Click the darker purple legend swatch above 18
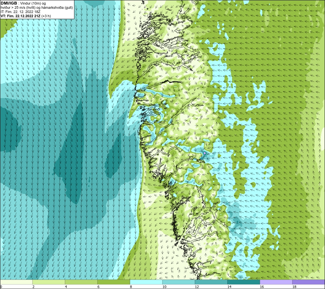The width and height of the screenshot is (325, 289). tap(308, 282)
